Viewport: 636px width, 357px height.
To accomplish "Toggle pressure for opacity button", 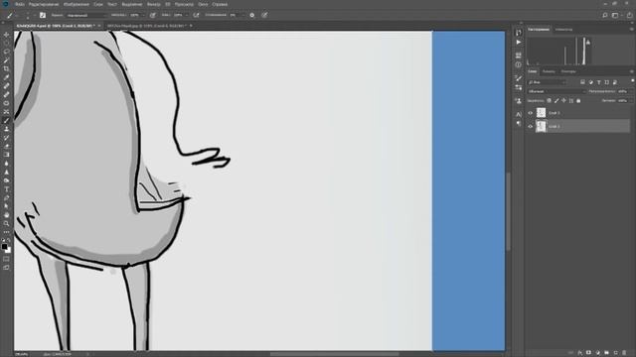I will (x=153, y=15).
